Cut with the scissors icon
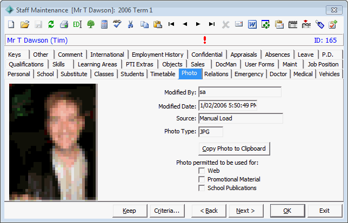This screenshot has height=223, width=348. pos(131,24)
